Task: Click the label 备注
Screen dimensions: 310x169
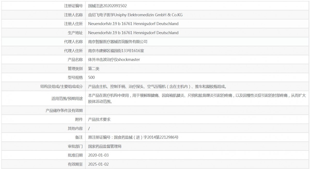Action: pos(79,137)
